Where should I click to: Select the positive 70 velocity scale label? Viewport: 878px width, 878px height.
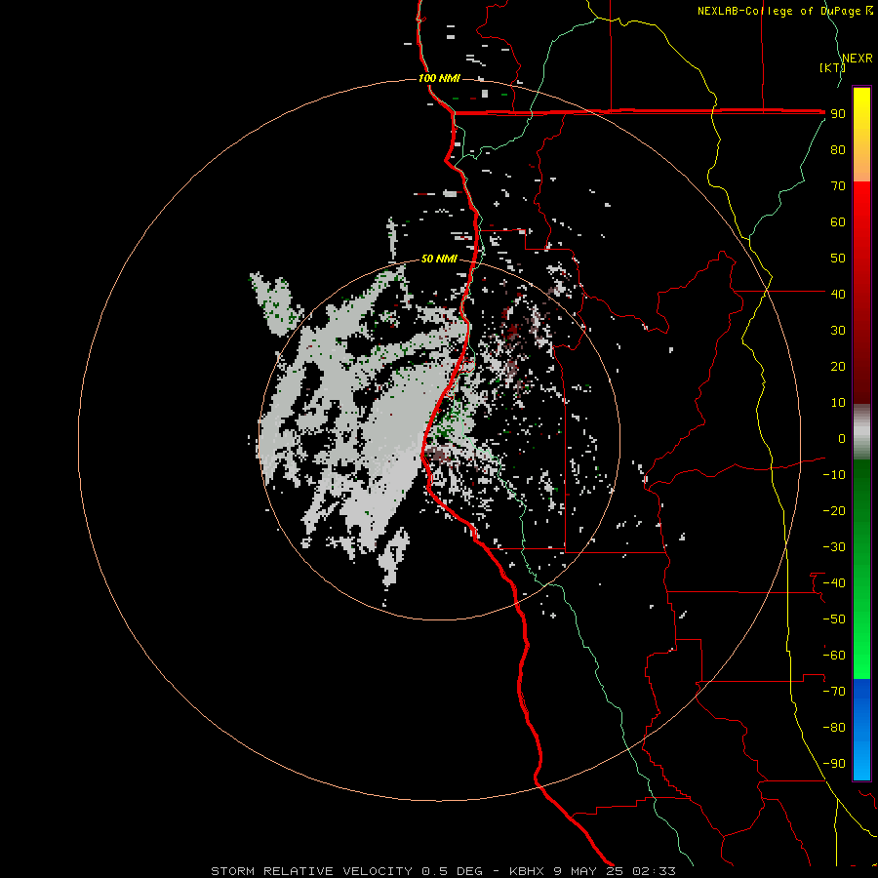[838, 186]
